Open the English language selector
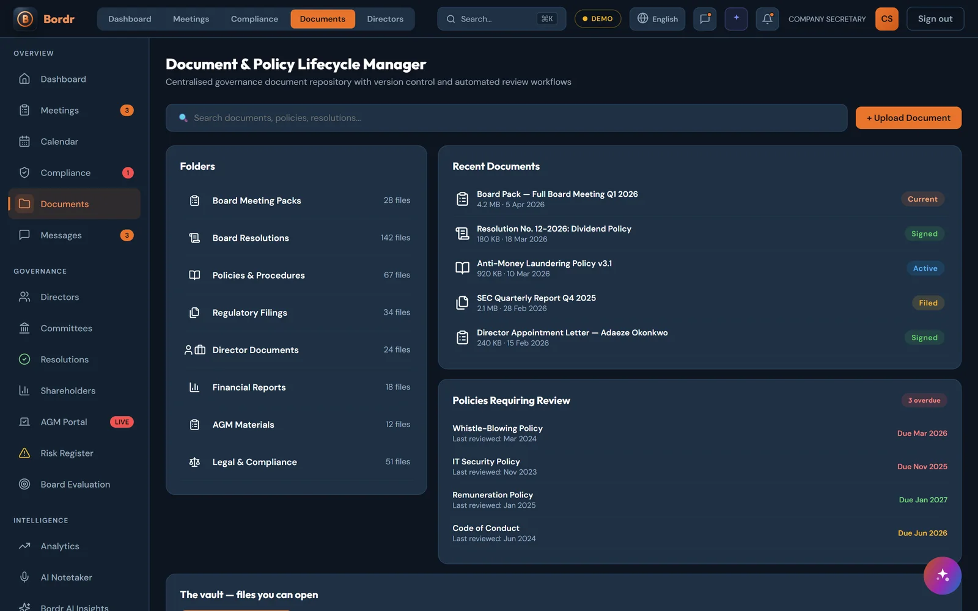 657,19
